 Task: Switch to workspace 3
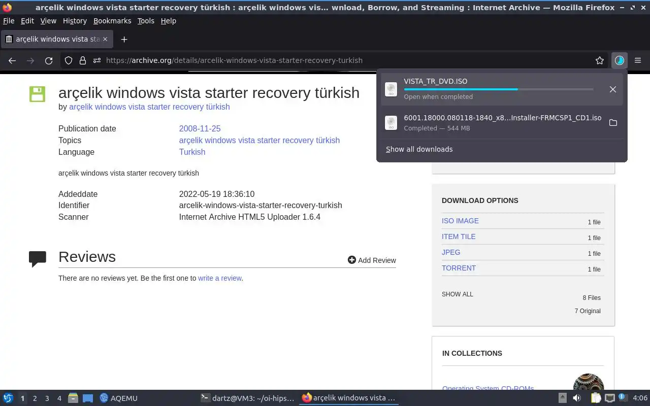pyautogui.click(x=47, y=398)
